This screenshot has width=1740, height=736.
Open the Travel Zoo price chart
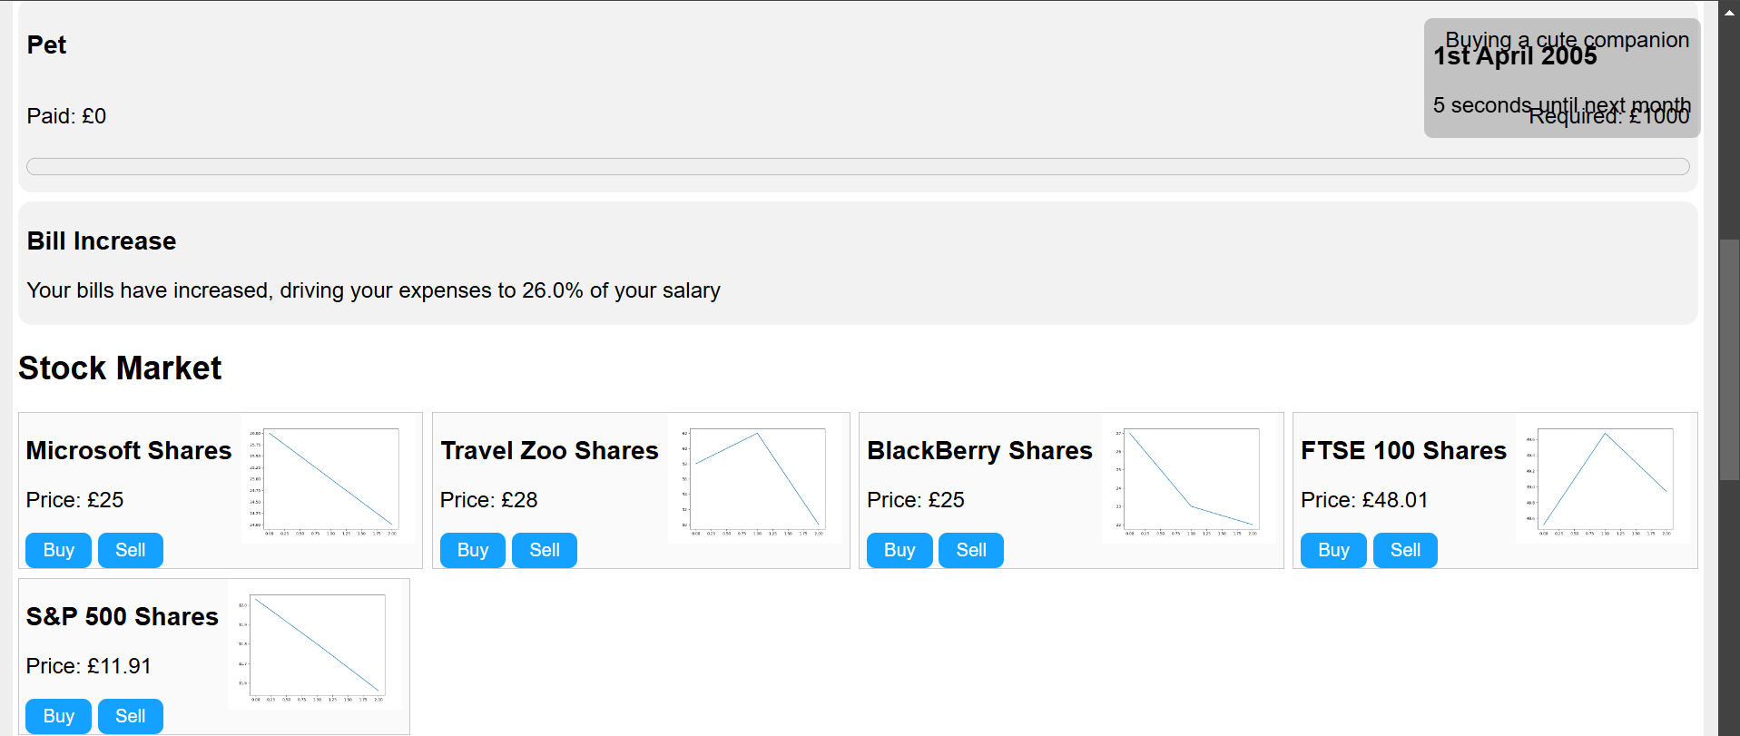point(755,479)
